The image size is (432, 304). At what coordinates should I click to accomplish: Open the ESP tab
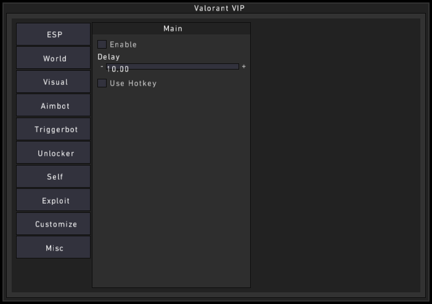click(x=54, y=34)
